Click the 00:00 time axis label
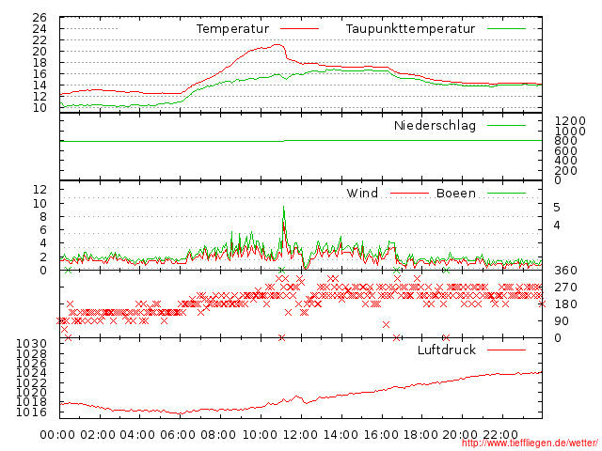This screenshot has width=602, height=451. pyautogui.click(x=58, y=433)
